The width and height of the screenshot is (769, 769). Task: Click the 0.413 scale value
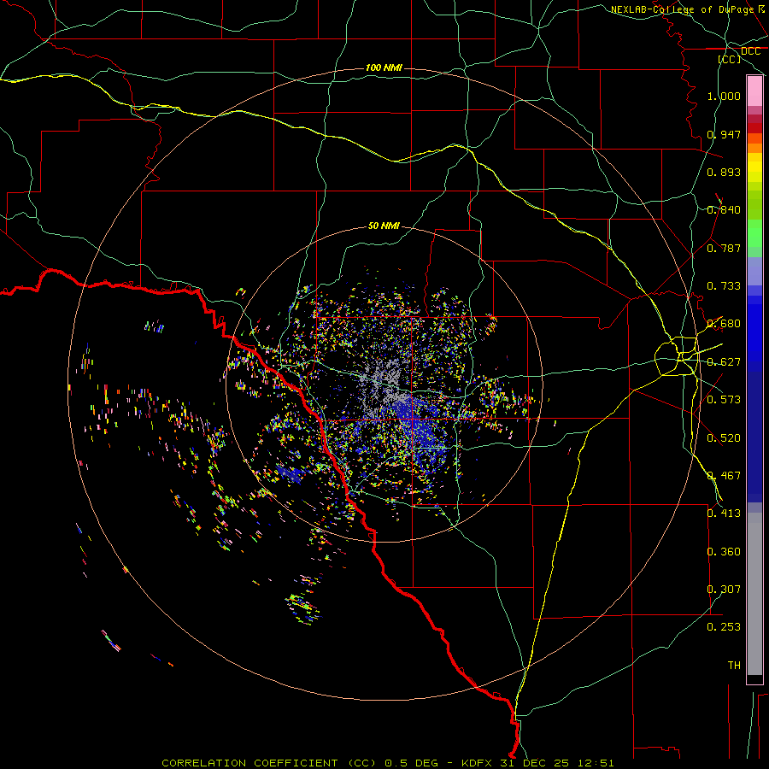(x=724, y=514)
